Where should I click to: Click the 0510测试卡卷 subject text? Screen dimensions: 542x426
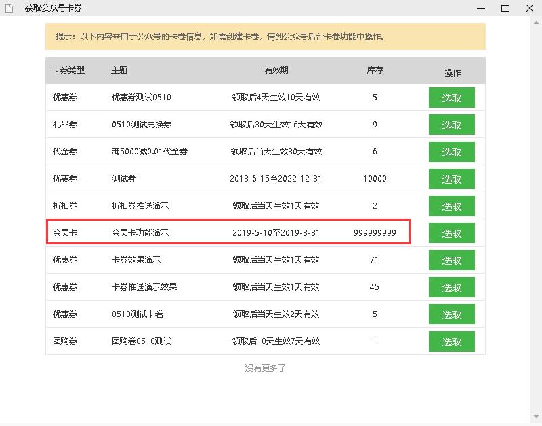tap(138, 314)
